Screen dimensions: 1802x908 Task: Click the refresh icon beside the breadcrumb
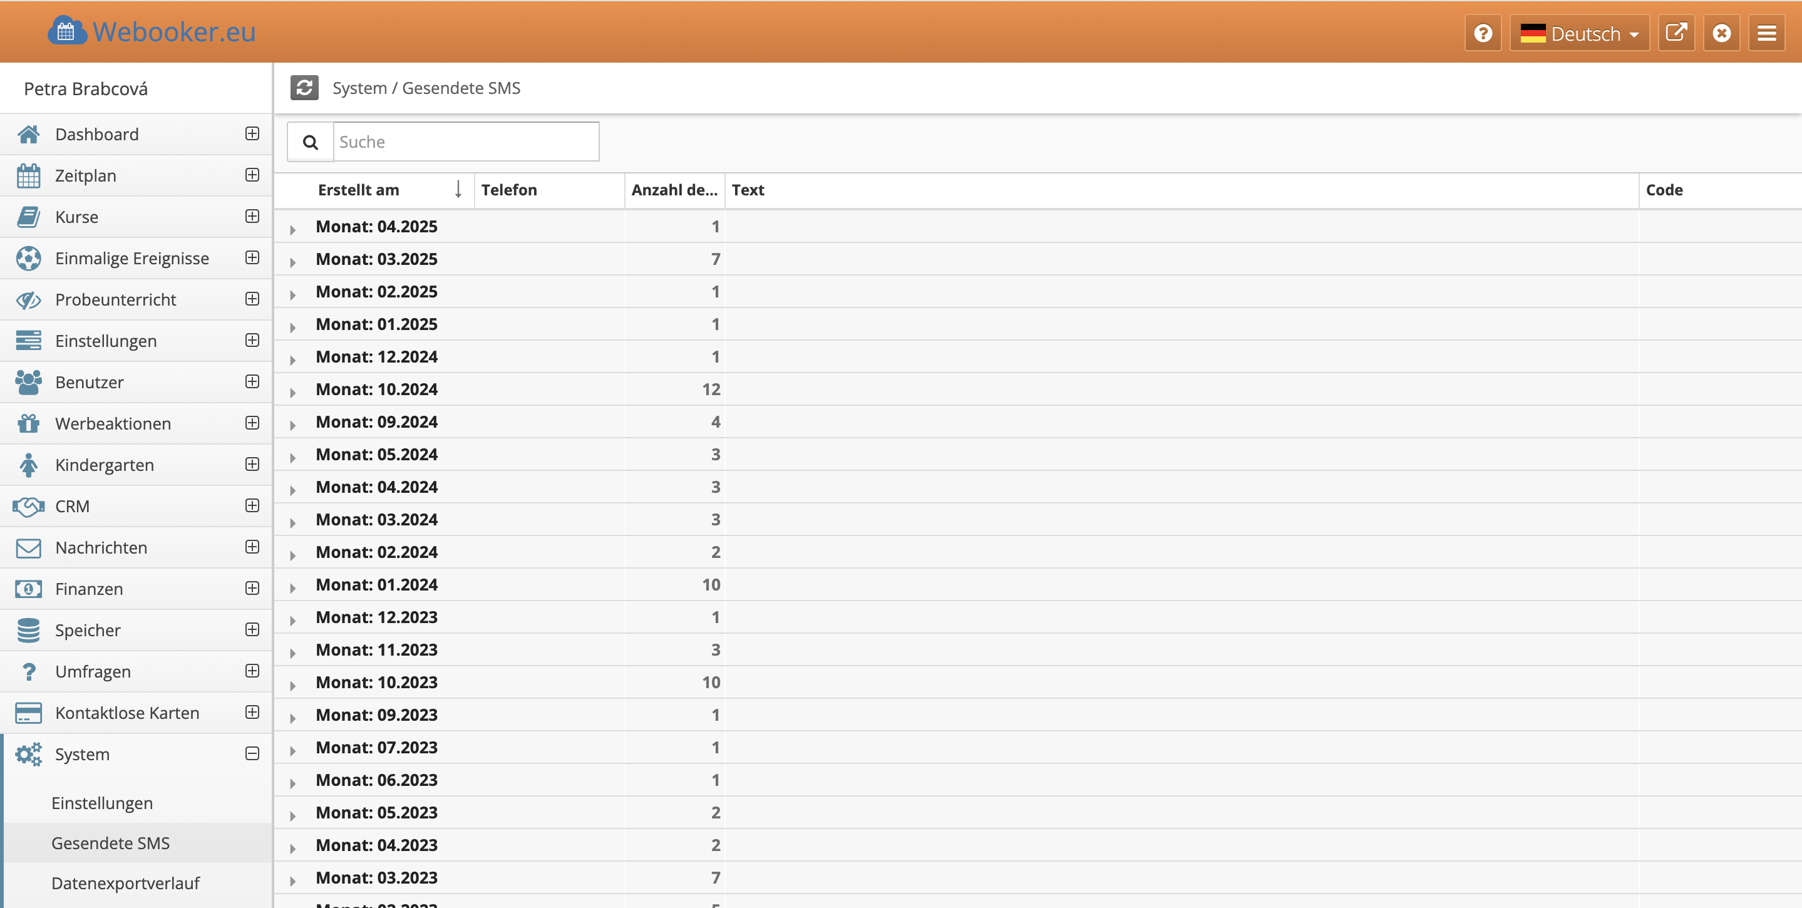304,88
